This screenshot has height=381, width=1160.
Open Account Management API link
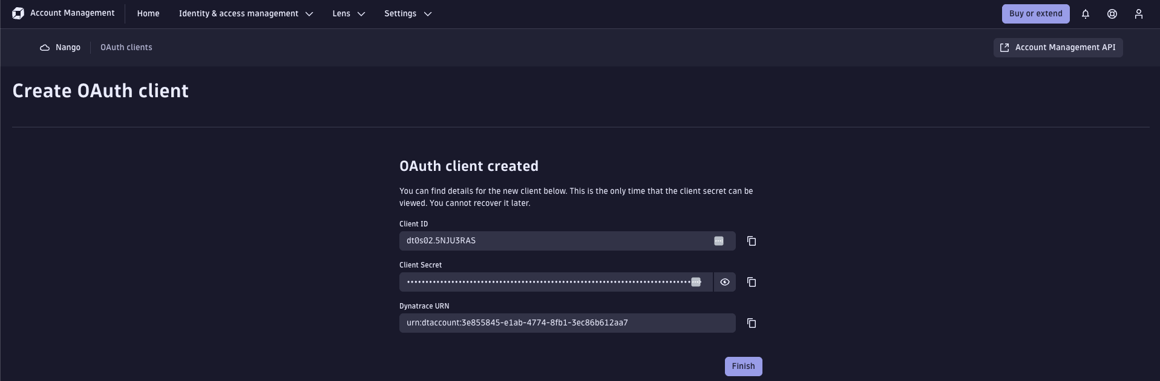coord(1058,48)
